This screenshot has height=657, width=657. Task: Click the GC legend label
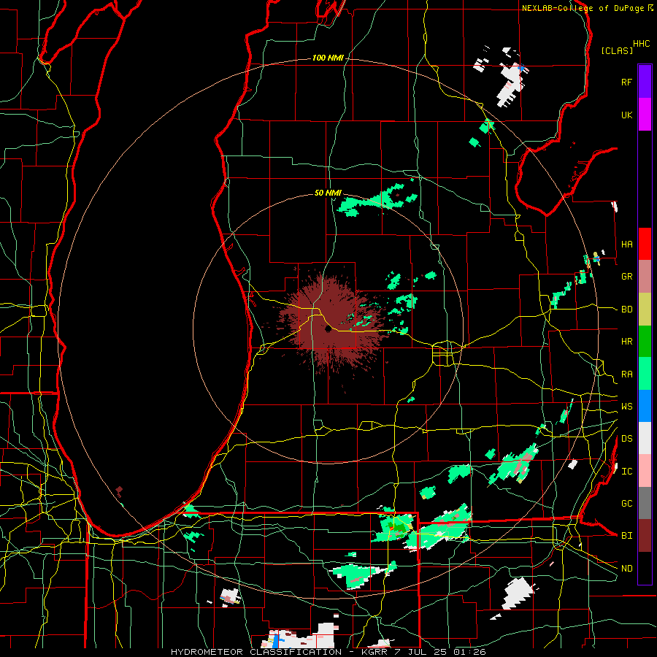(626, 504)
